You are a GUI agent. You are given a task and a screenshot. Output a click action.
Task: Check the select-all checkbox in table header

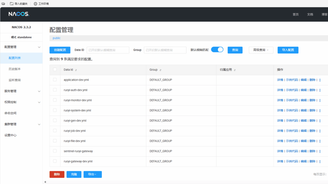point(55,69)
